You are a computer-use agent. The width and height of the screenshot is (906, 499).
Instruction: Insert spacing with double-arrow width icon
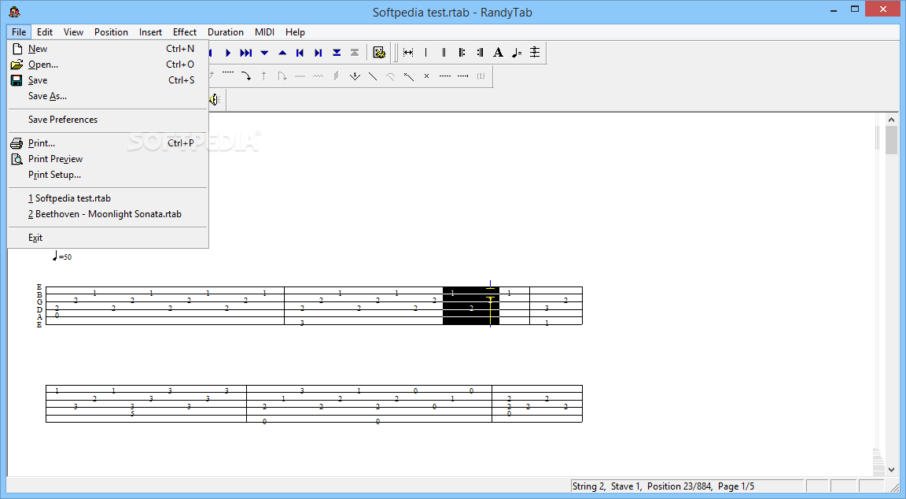pos(408,53)
